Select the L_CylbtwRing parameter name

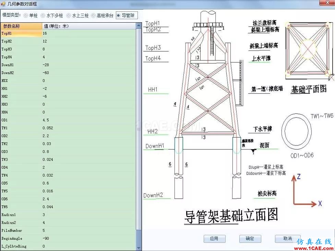click(x=21, y=246)
